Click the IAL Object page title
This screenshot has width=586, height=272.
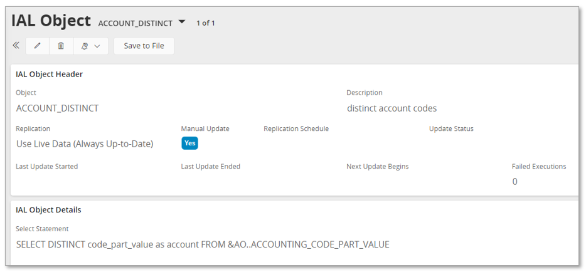[51, 20]
